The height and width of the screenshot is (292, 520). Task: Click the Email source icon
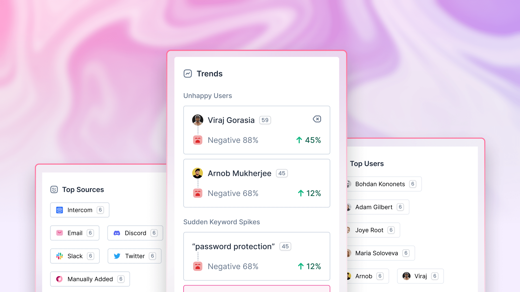60,233
